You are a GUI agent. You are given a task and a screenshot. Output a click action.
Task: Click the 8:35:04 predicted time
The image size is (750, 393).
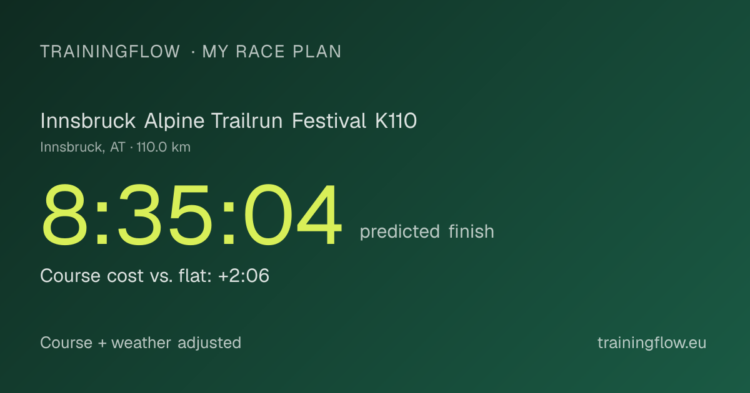click(x=192, y=216)
